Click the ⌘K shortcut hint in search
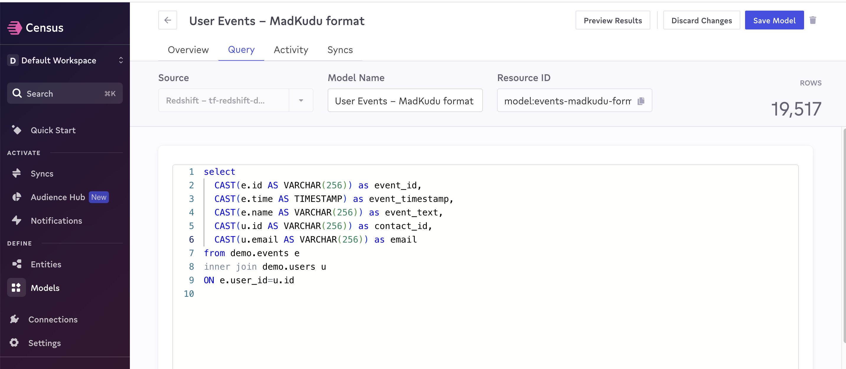Image resolution: width=846 pixels, height=369 pixels. click(x=110, y=93)
